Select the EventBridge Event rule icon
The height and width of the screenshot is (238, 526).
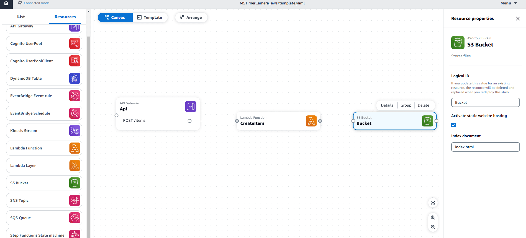75,96
